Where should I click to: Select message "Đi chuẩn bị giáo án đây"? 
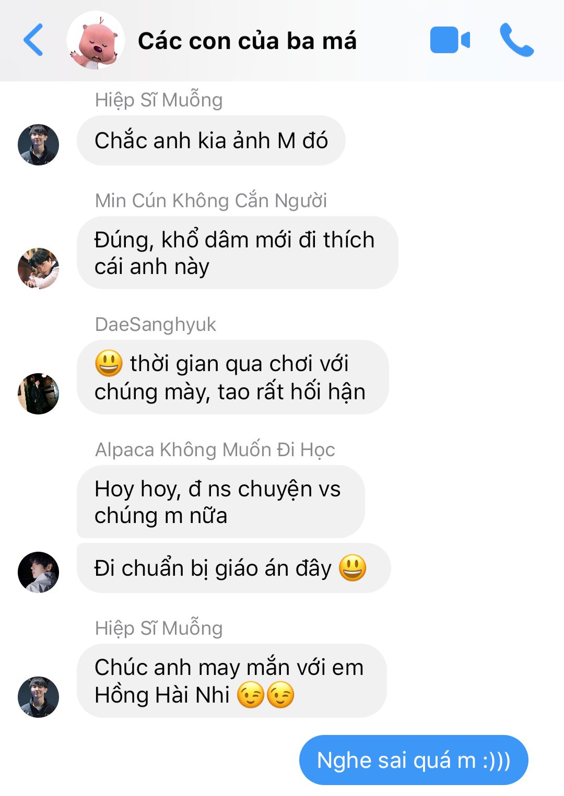(233, 568)
